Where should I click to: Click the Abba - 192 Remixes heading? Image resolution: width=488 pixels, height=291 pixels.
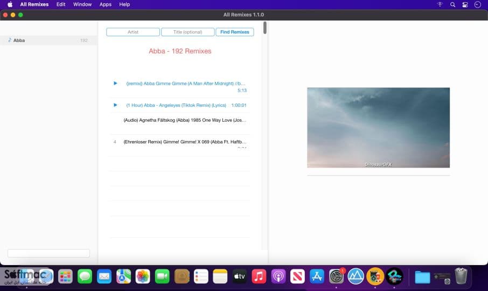180,51
